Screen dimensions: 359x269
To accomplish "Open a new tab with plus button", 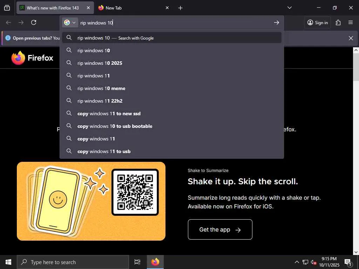I will (x=181, y=8).
